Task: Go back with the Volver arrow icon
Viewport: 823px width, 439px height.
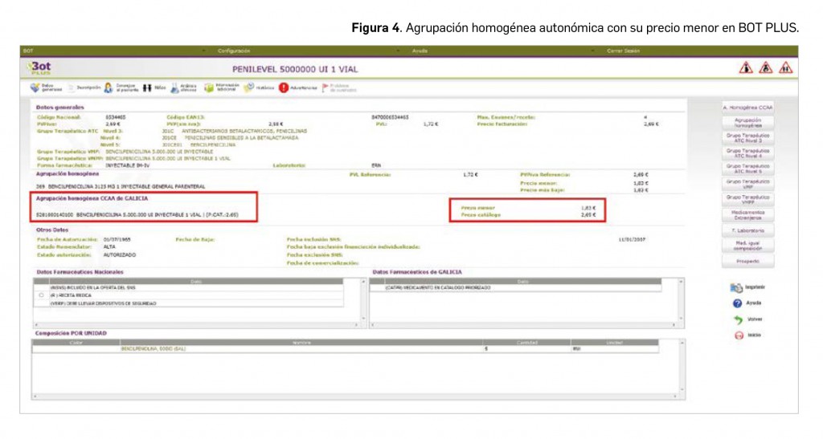Action: click(736, 319)
